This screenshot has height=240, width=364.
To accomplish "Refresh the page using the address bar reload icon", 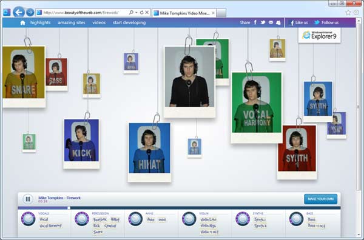I will (x=141, y=12).
